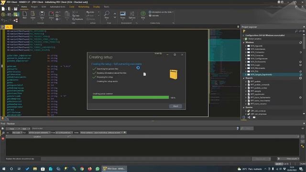Click the project graph icon in the quick-access bar
Screen dimensions: 306x172
click(16, 20)
